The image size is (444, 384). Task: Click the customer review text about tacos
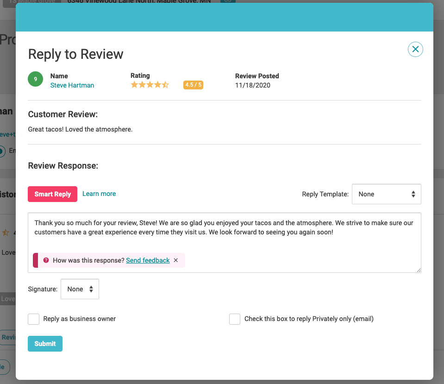coord(80,129)
